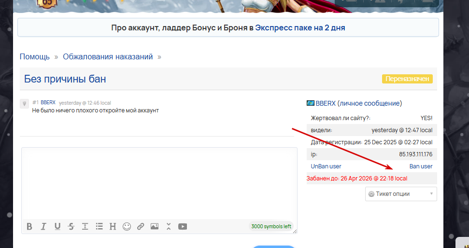Toggle italic formatting in the editor
The height and width of the screenshot is (248, 469).
[x=43, y=226]
